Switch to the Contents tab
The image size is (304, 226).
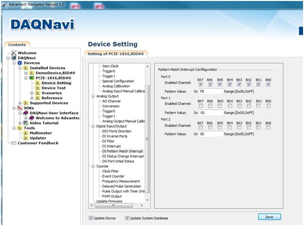(x=17, y=45)
